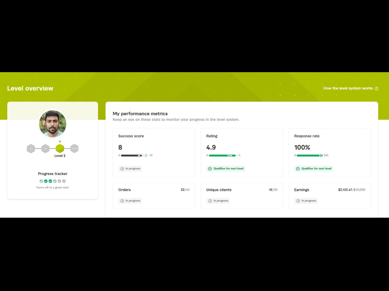This screenshot has width=389, height=291.
Task: Click the My performance metrics heading
Action: click(x=140, y=114)
